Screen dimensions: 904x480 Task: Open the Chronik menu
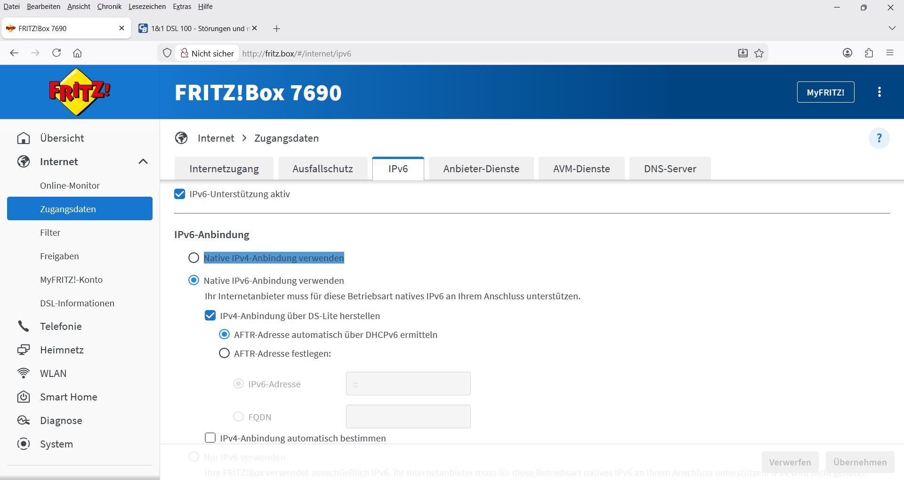click(109, 7)
